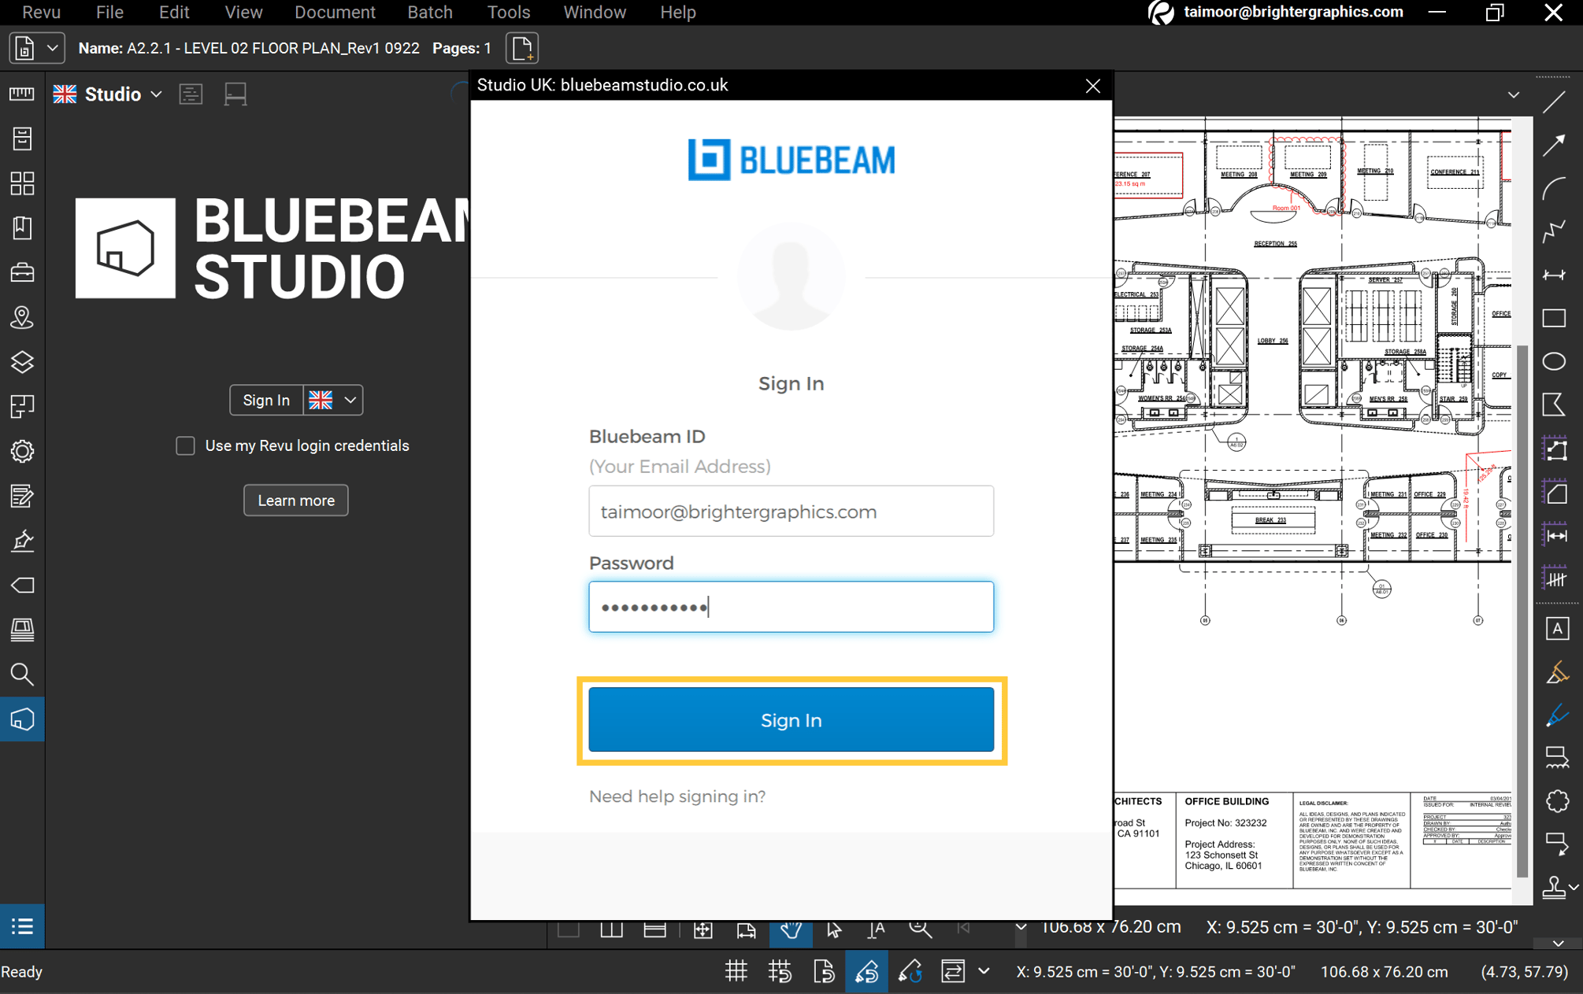Open the Stamp tool dropdown chevron
1583x994 pixels.
(x=1574, y=888)
